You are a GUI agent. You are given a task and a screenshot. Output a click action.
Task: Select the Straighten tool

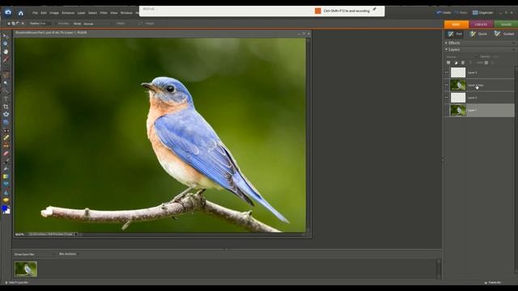point(6,122)
